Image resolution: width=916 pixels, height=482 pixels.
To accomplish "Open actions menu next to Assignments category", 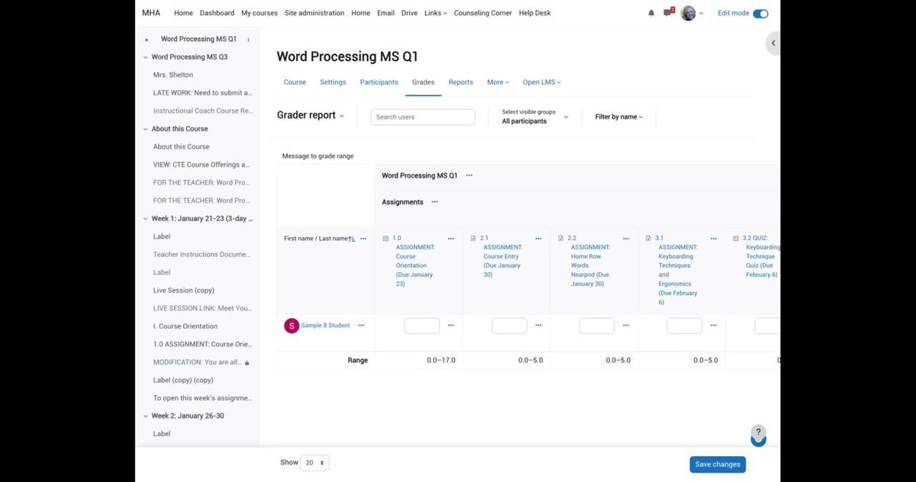I will click(x=434, y=202).
